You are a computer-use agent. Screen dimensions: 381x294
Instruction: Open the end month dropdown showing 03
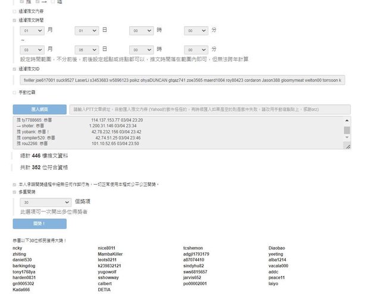coord(32,50)
